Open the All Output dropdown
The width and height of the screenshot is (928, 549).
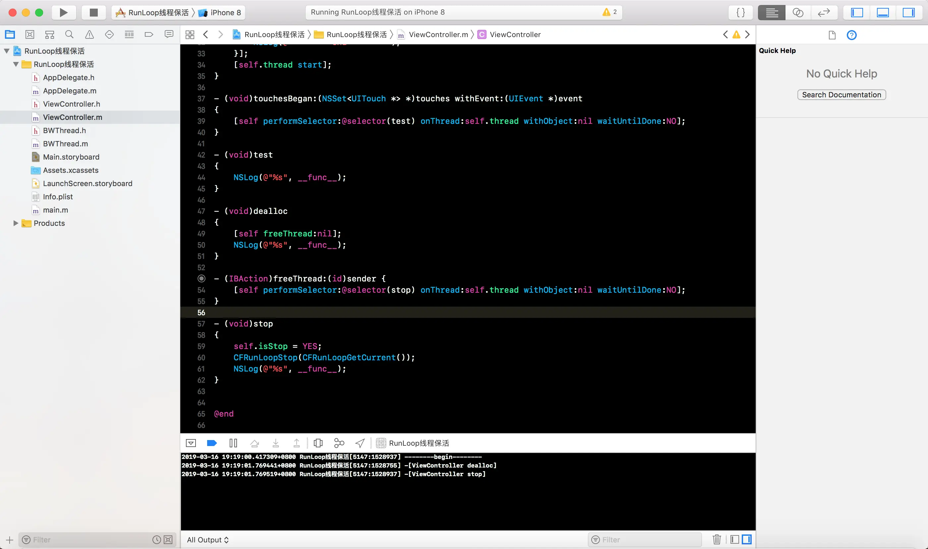(x=208, y=540)
